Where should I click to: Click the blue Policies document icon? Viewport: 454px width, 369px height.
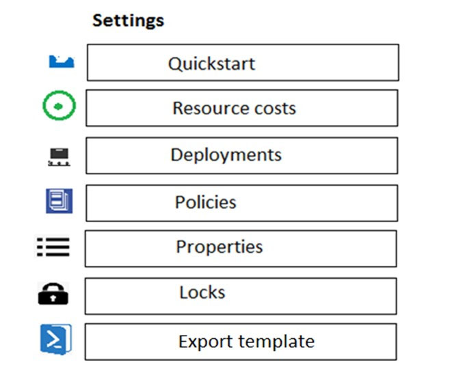(59, 201)
